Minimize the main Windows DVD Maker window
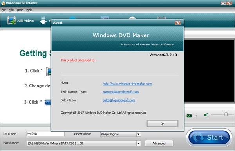Viewport: 235px width, 151px height. 223,3
